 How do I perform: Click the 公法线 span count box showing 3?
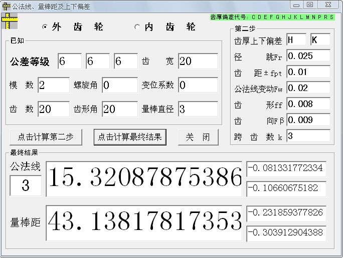[x=26, y=185]
